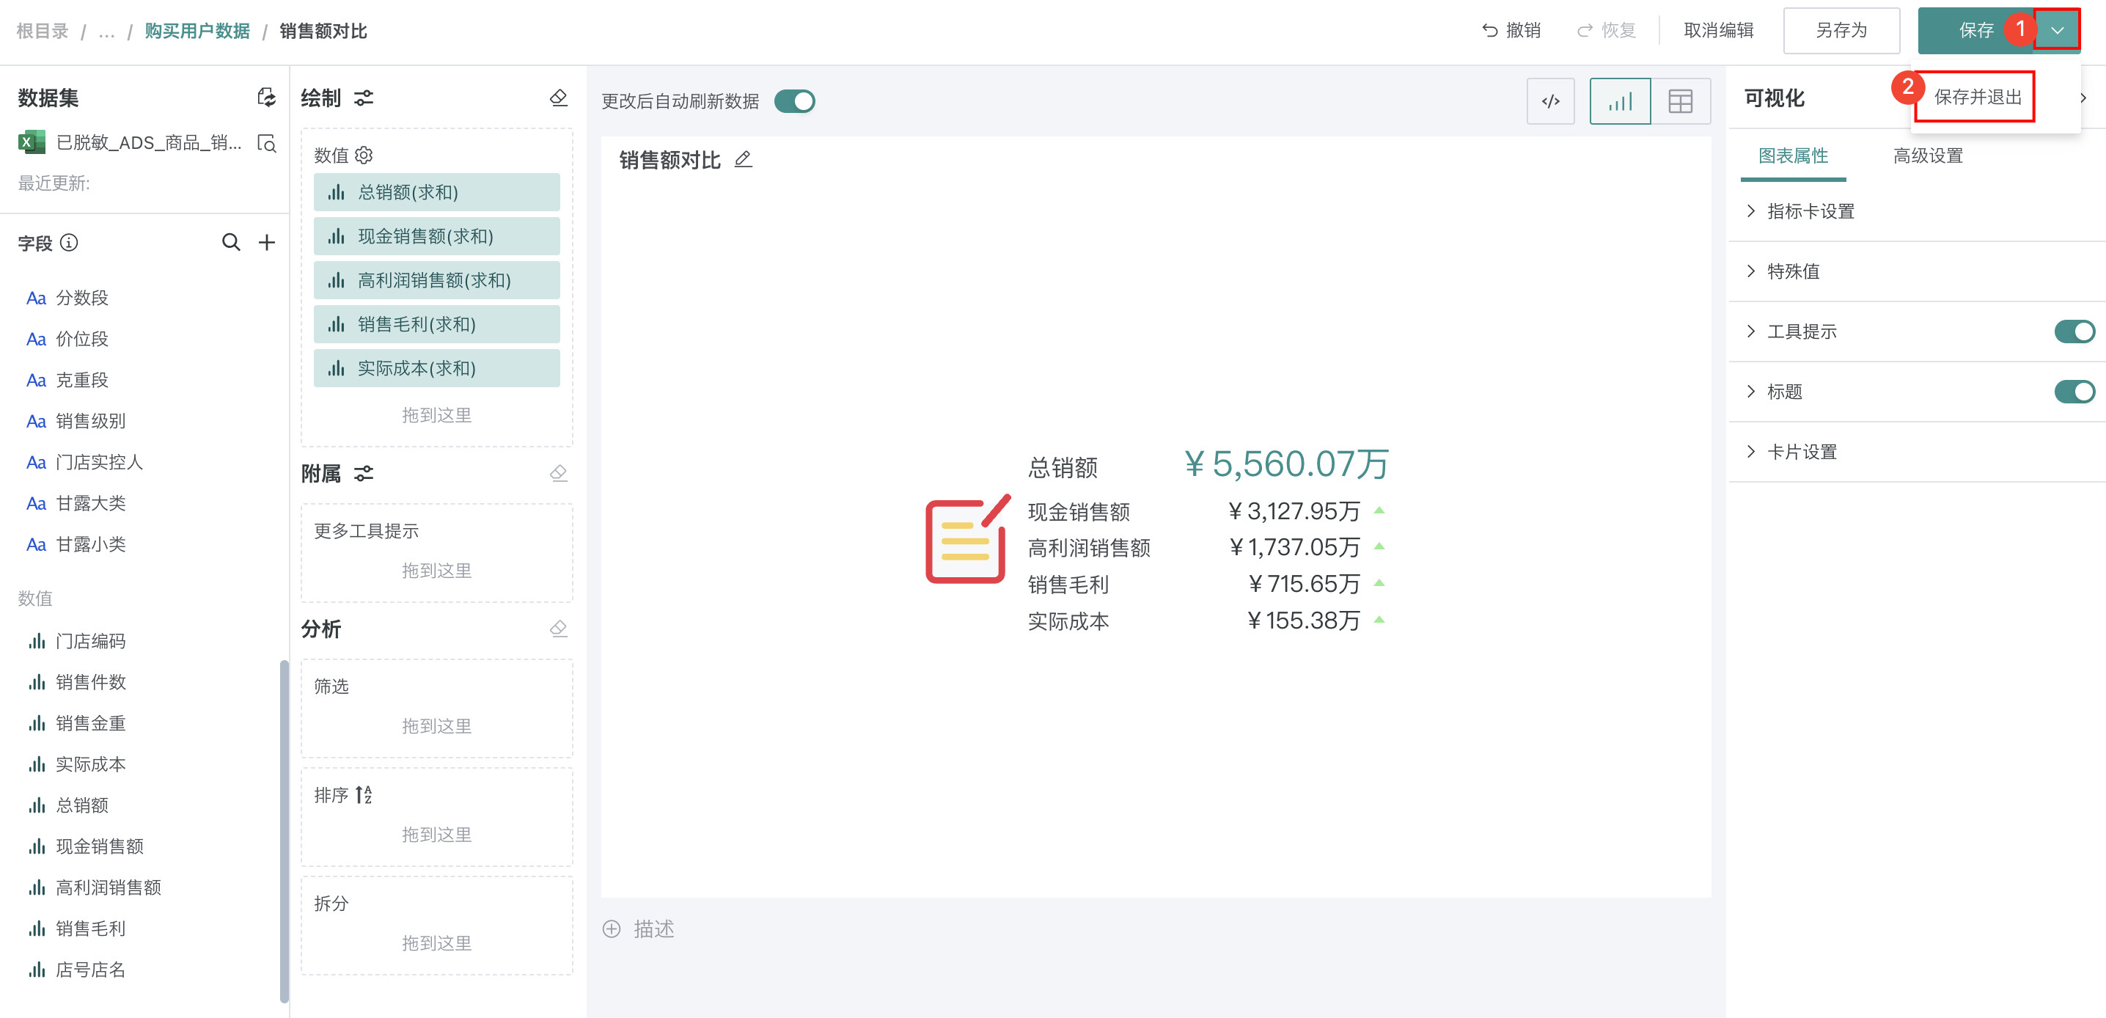Expand 卡片设置 section
This screenshot has height=1018, width=2106.
click(1801, 451)
